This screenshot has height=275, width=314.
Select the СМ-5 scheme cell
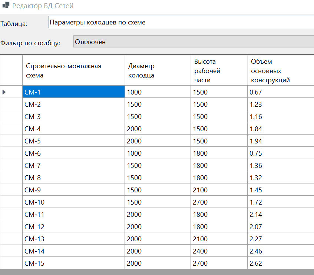(x=73, y=141)
